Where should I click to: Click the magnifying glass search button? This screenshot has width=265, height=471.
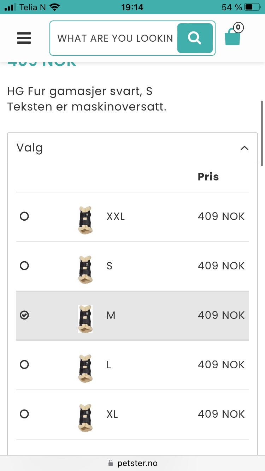(x=195, y=38)
